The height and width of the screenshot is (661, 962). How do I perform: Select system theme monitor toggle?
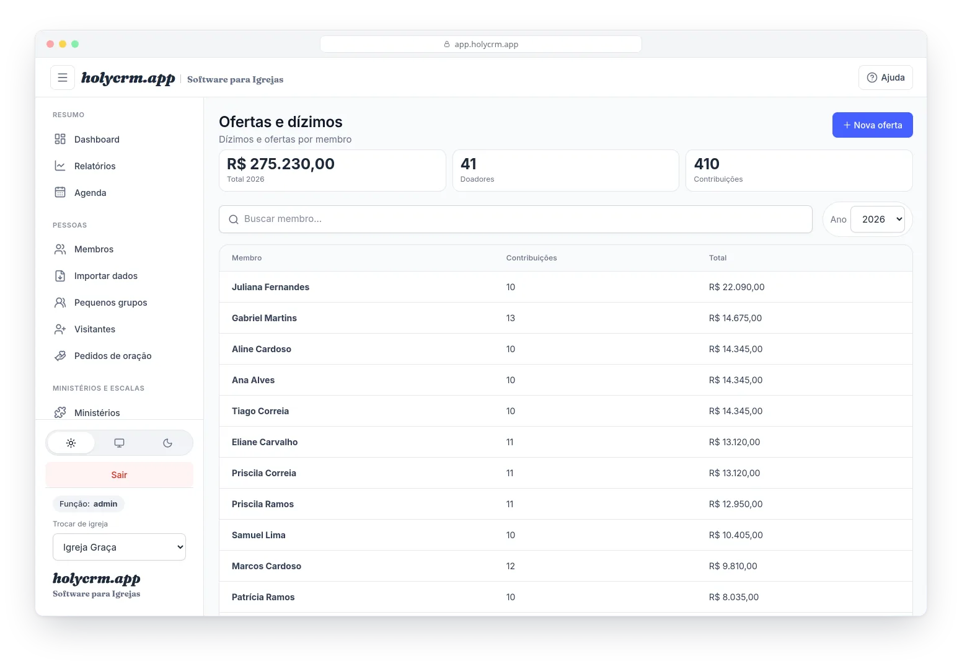pos(119,443)
